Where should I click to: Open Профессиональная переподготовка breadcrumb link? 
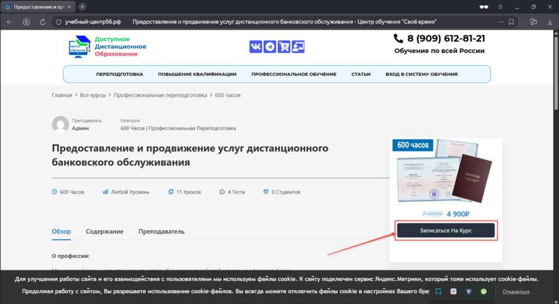pyautogui.click(x=160, y=95)
